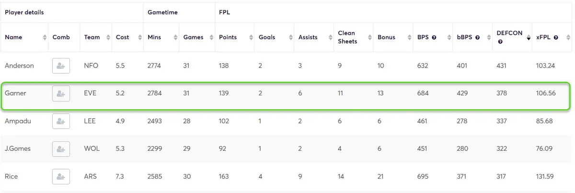The width and height of the screenshot is (575, 193).
Task: Sort the table by Name column
Action: pyautogui.click(x=13, y=37)
